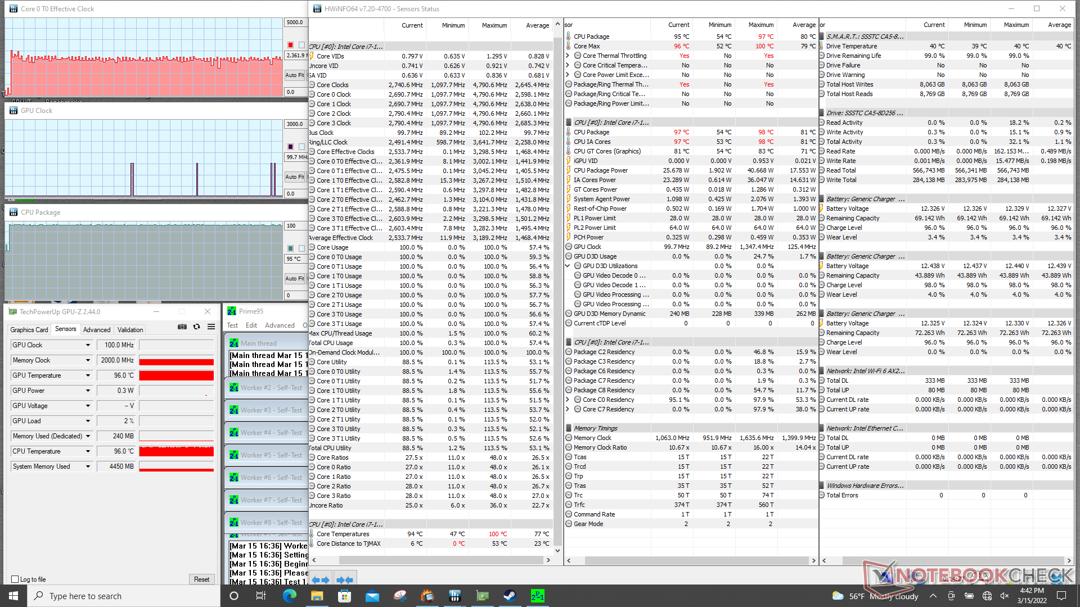Open the GPU Temperature sensor dropdown
The image size is (1080, 607).
coord(88,375)
